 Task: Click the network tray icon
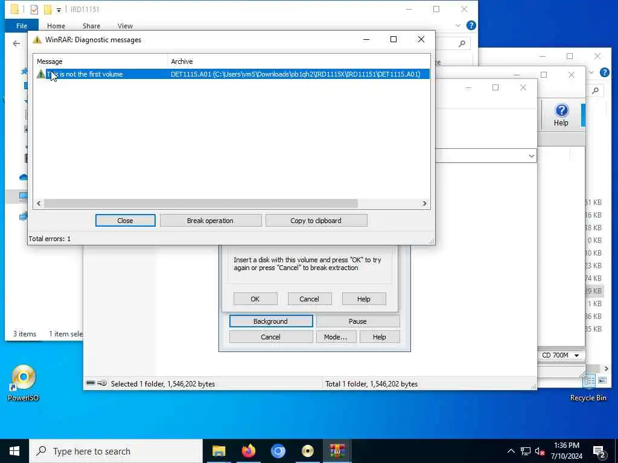pyautogui.click(x=526, y=451)
